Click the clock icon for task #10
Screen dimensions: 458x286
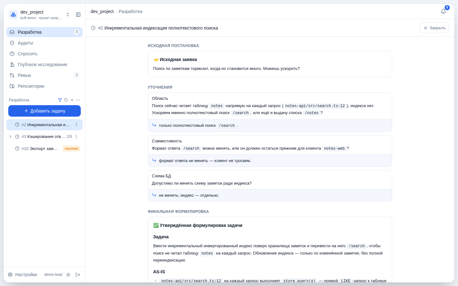click(17, 148)
